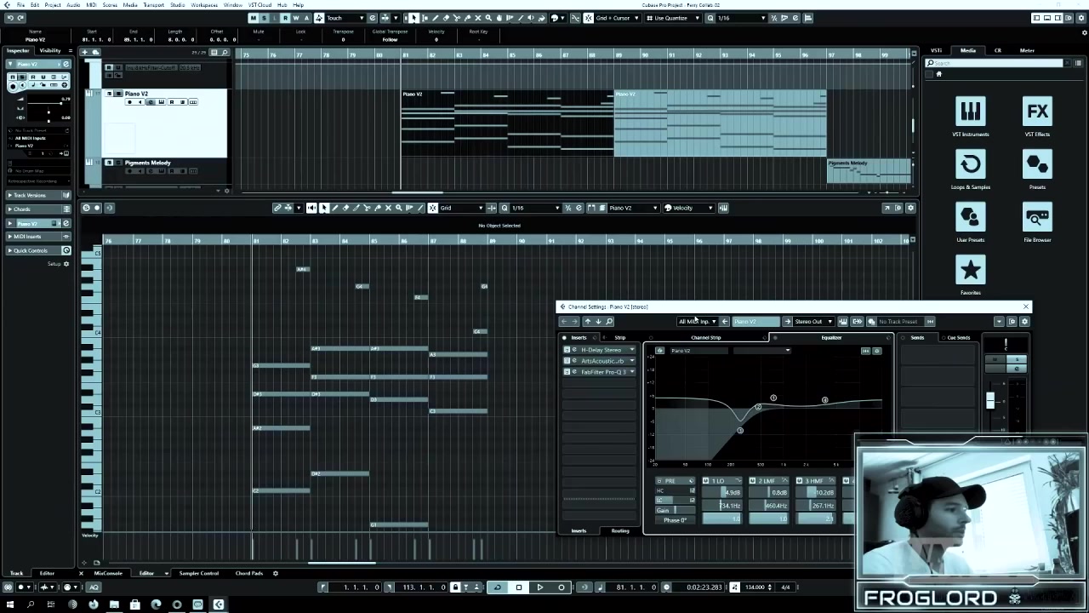Open the Grid + Cursor snap type dropdown
The width and height of the screenshot is (1089, 613).
[x=619, y=18]
